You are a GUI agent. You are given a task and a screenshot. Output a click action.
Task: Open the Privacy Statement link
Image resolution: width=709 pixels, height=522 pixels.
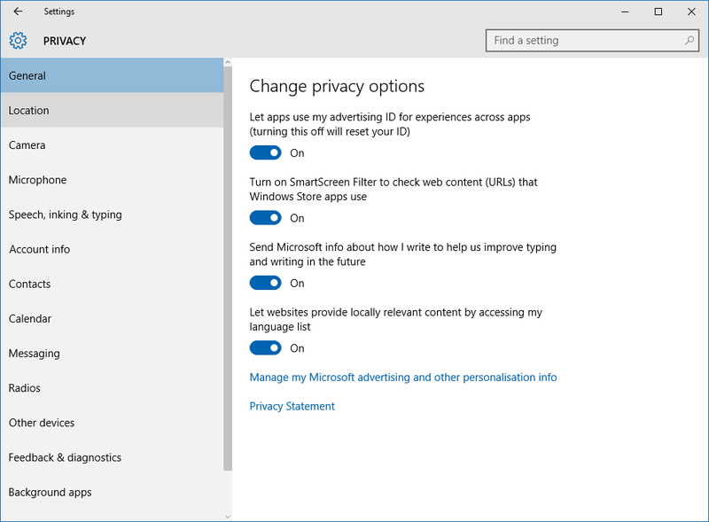click(292, 406)
